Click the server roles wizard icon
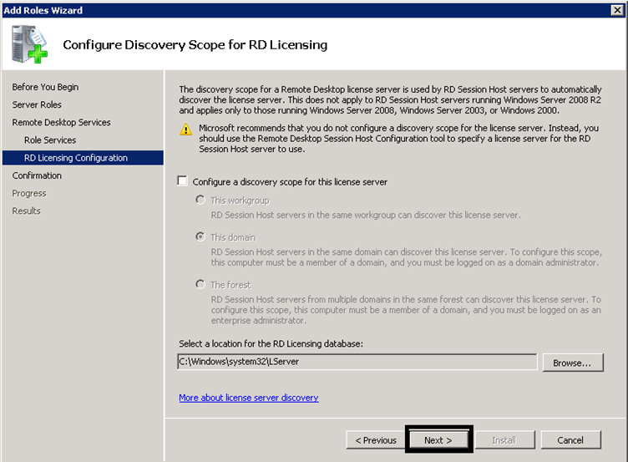This screenshot has height=462, width=628. point(29,44)
